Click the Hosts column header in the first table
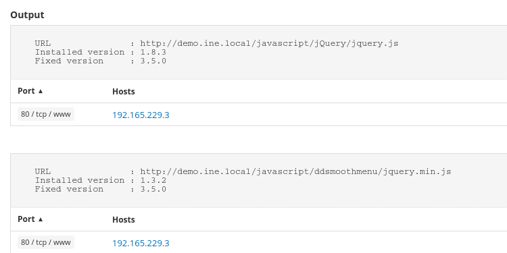This screenshot has width=507, height=253. point(124,92)
